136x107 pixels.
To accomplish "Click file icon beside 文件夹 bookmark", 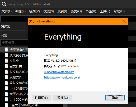I will click(7, 61).
